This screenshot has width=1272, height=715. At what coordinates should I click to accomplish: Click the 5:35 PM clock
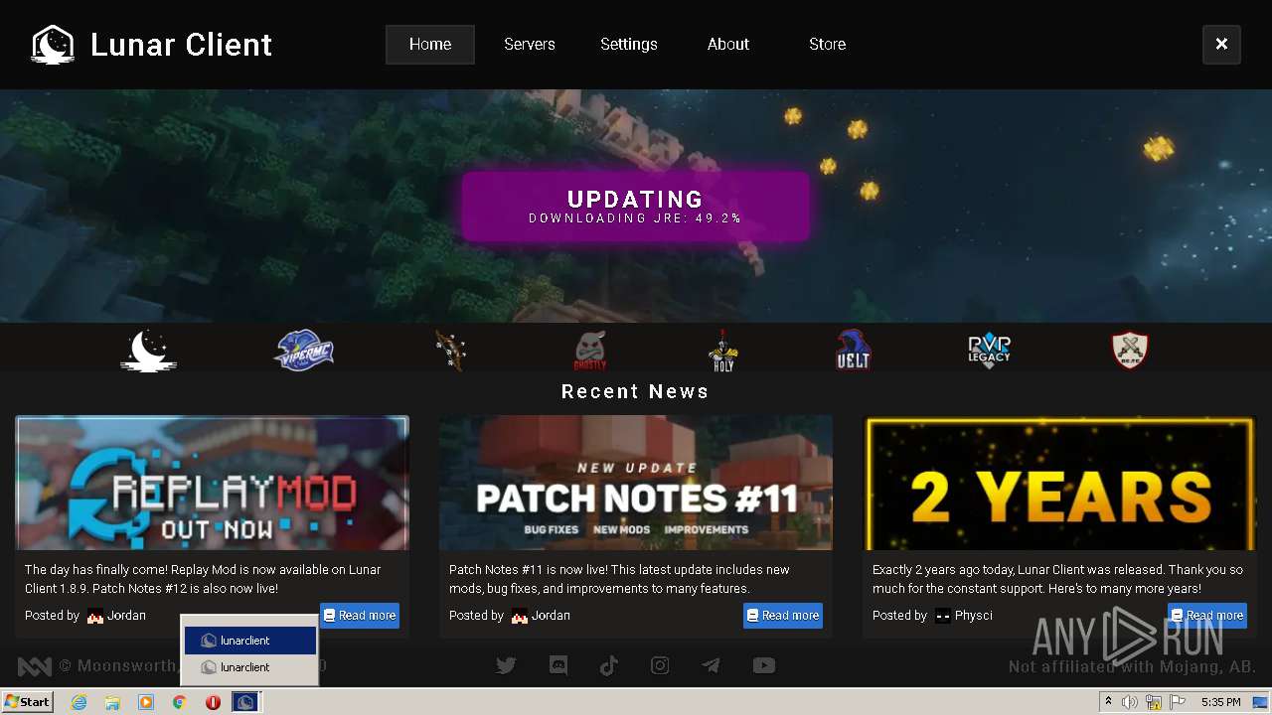[x=1220, y=702]
